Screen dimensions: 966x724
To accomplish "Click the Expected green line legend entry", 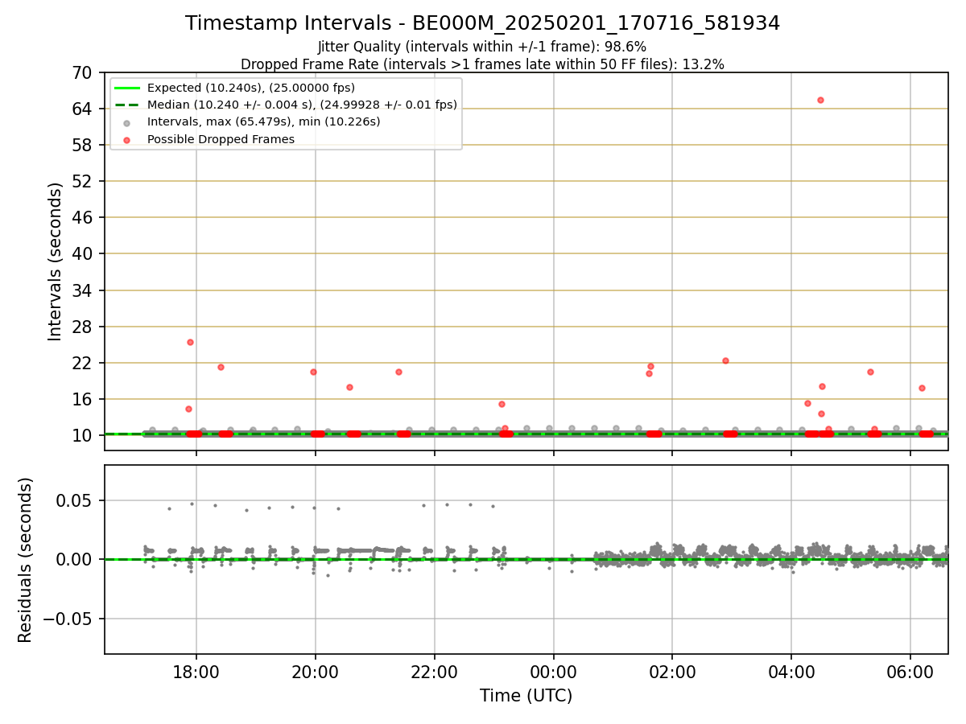I will [x=234, y=88].
